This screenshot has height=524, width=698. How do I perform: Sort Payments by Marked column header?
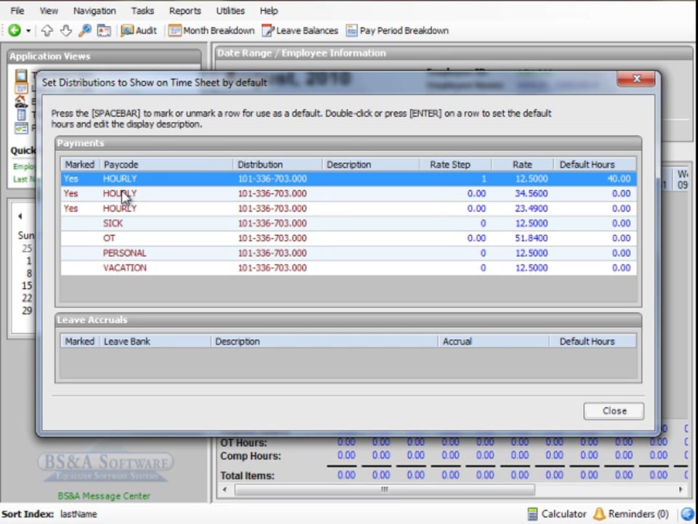tap(80, 164)
